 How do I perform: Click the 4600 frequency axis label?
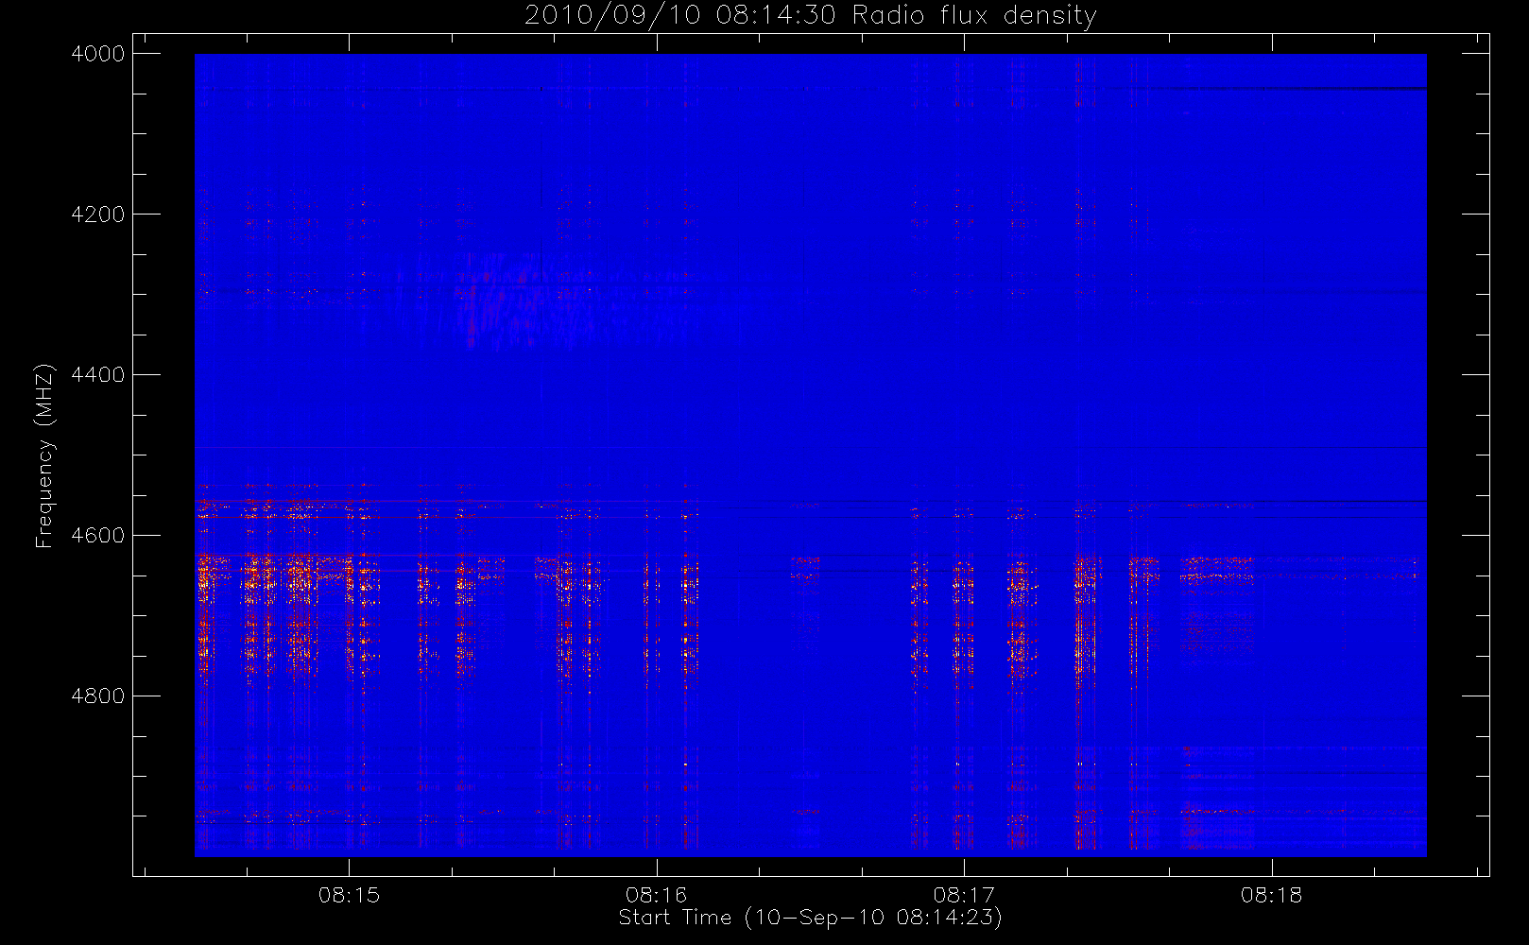point(98,536)
